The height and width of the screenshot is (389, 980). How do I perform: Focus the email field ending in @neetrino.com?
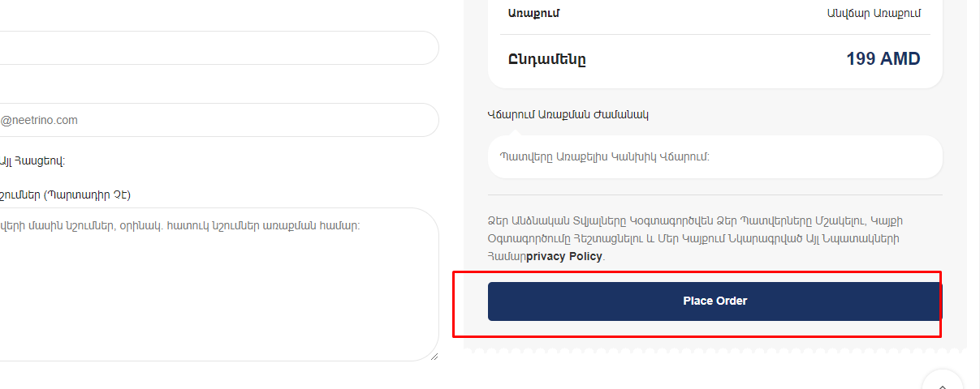tap(219, 120)
